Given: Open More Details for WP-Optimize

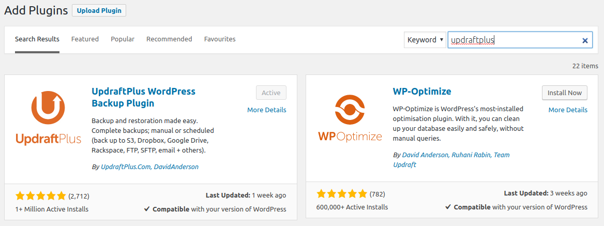Looking at the screenshot, I should [x=568, y=110].
